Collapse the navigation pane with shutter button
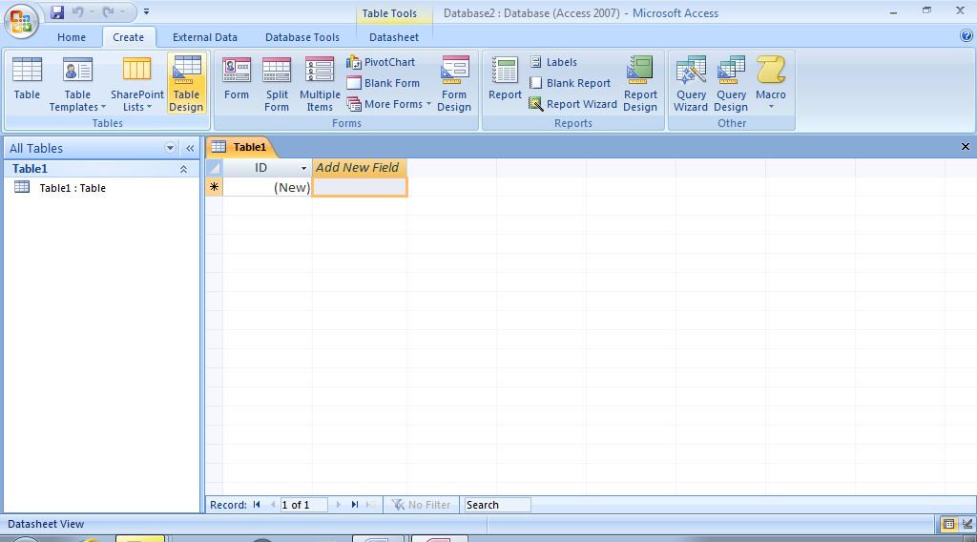This screenshot has width=977, height=542. 190,148
